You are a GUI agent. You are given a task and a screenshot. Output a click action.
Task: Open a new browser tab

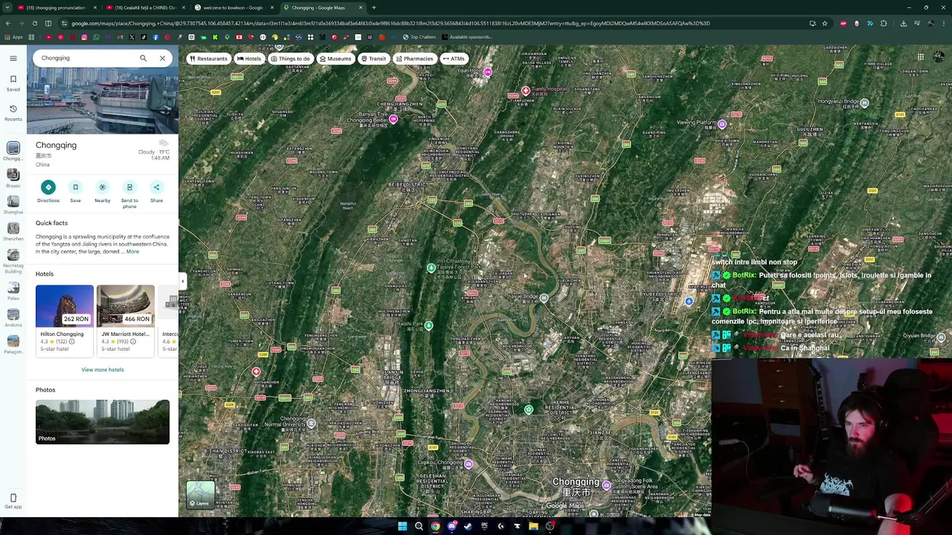pyautogui.click(x=373, y=7)
